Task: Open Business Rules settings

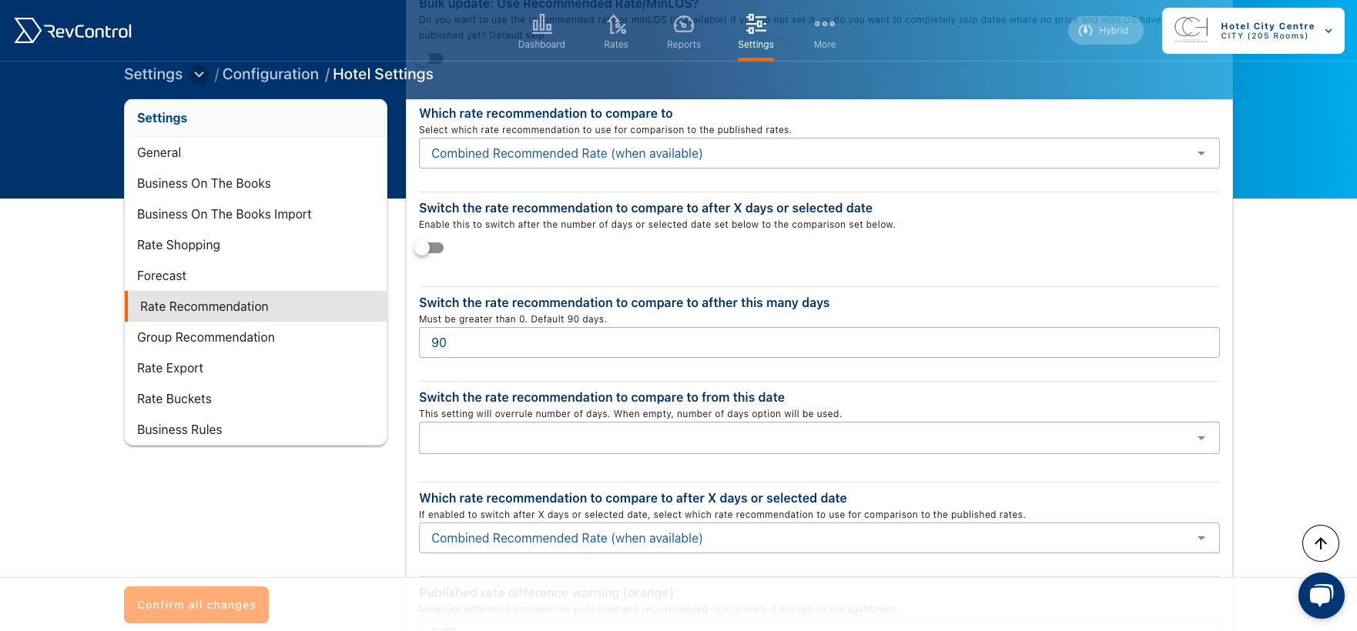Action: point(256,429)
